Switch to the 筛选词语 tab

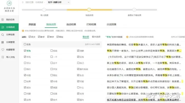[51, 24]
